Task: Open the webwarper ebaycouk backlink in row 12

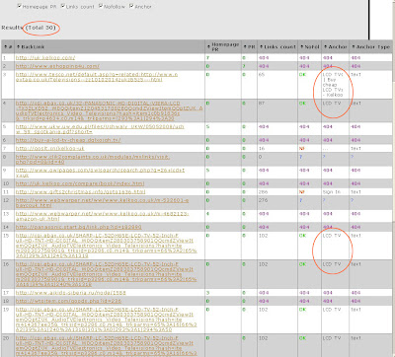Action: coord(102,203)
